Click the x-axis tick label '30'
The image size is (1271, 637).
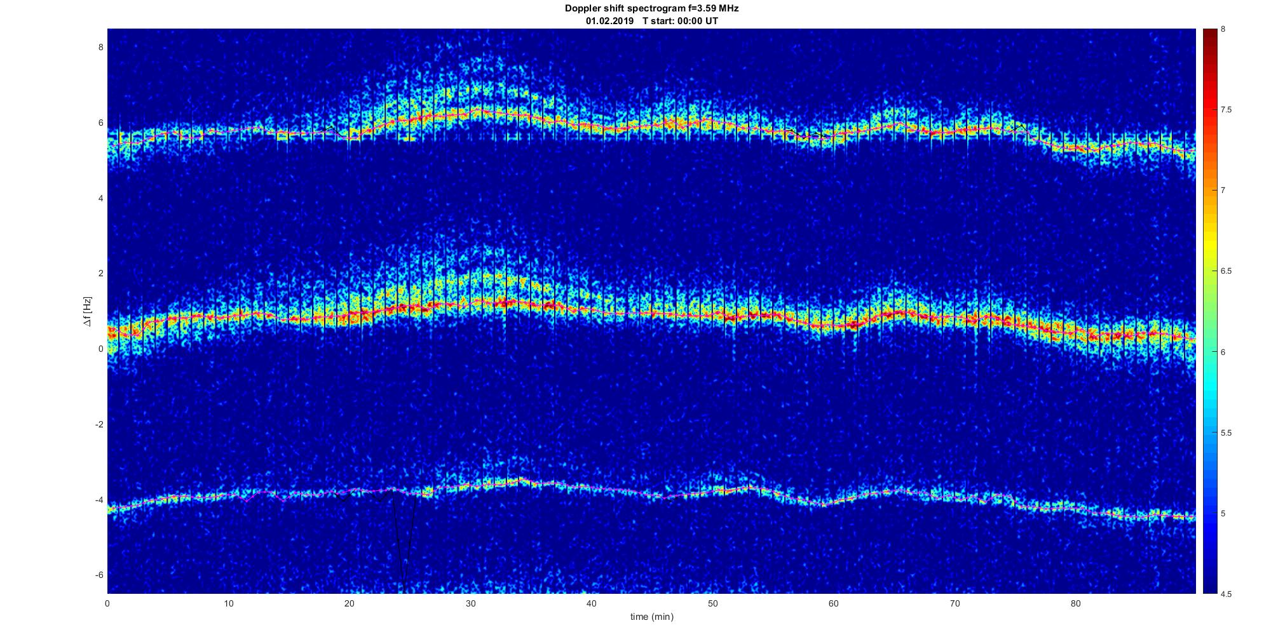pos(471,603)
